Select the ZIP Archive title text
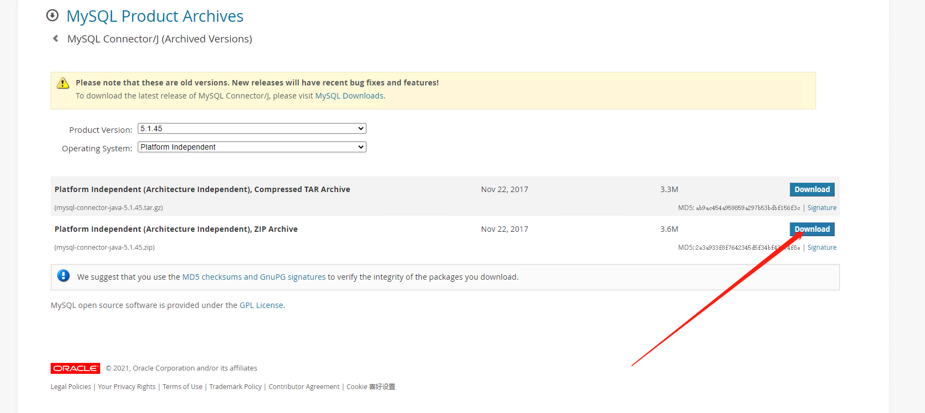This screenshot has width=925, height=413. click(x=176, y=229)
